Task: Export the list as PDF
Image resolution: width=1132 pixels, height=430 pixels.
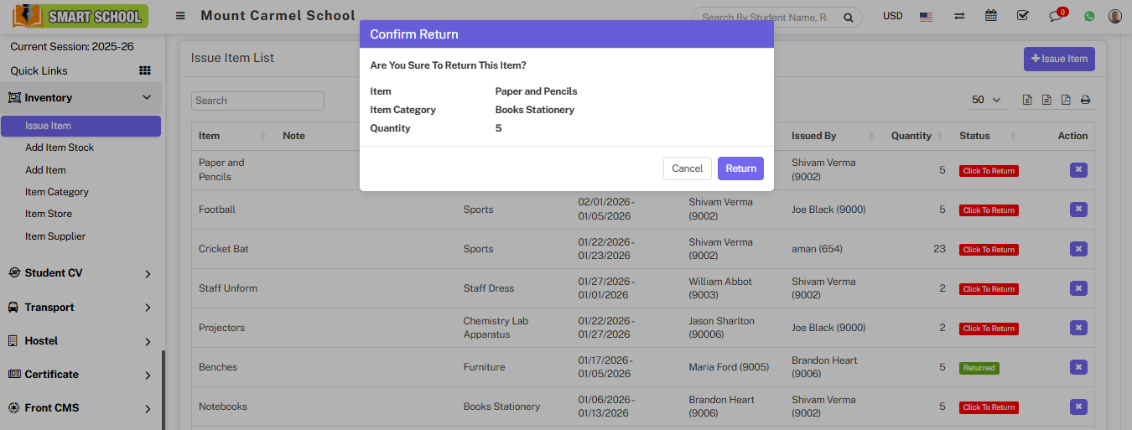Action: [1066, 101]
